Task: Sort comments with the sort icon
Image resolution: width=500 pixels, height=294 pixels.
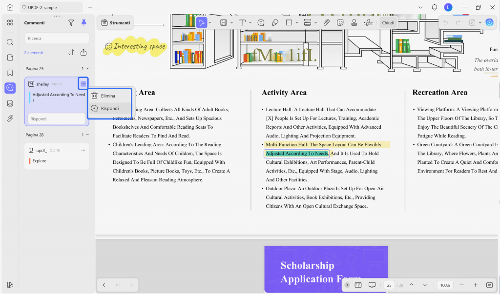Action: 71,52
